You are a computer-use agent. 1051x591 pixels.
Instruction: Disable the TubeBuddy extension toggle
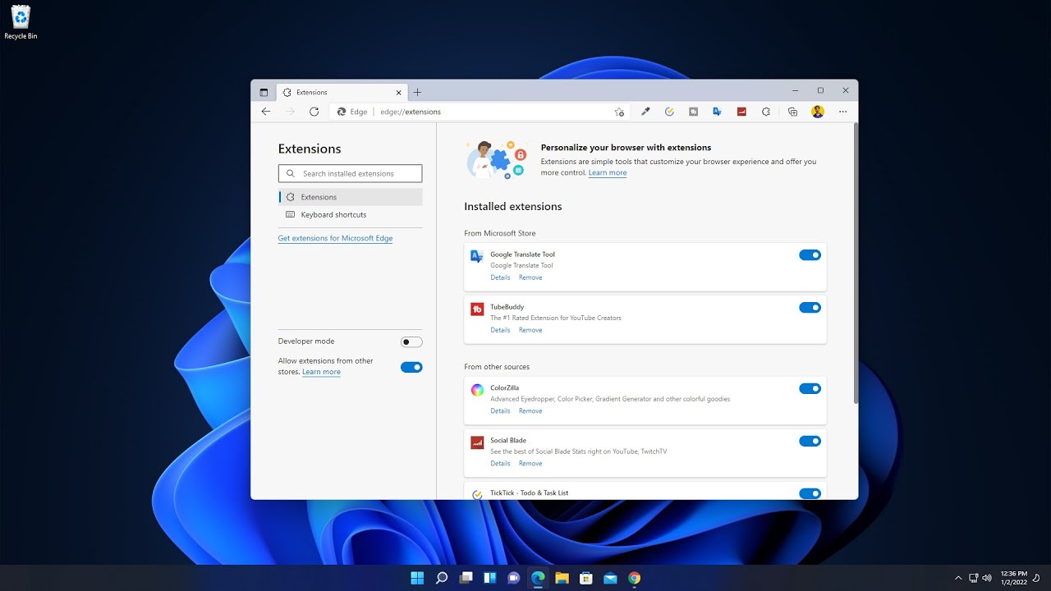point(810,308)
